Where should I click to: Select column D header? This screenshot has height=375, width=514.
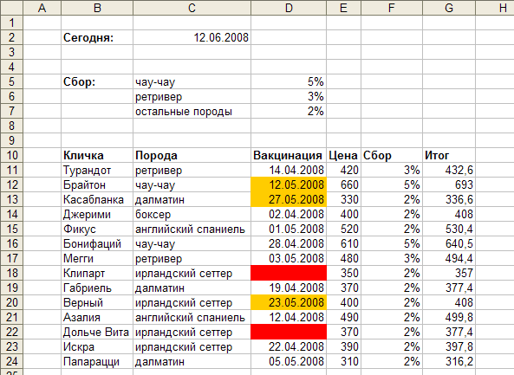[289, 8]
